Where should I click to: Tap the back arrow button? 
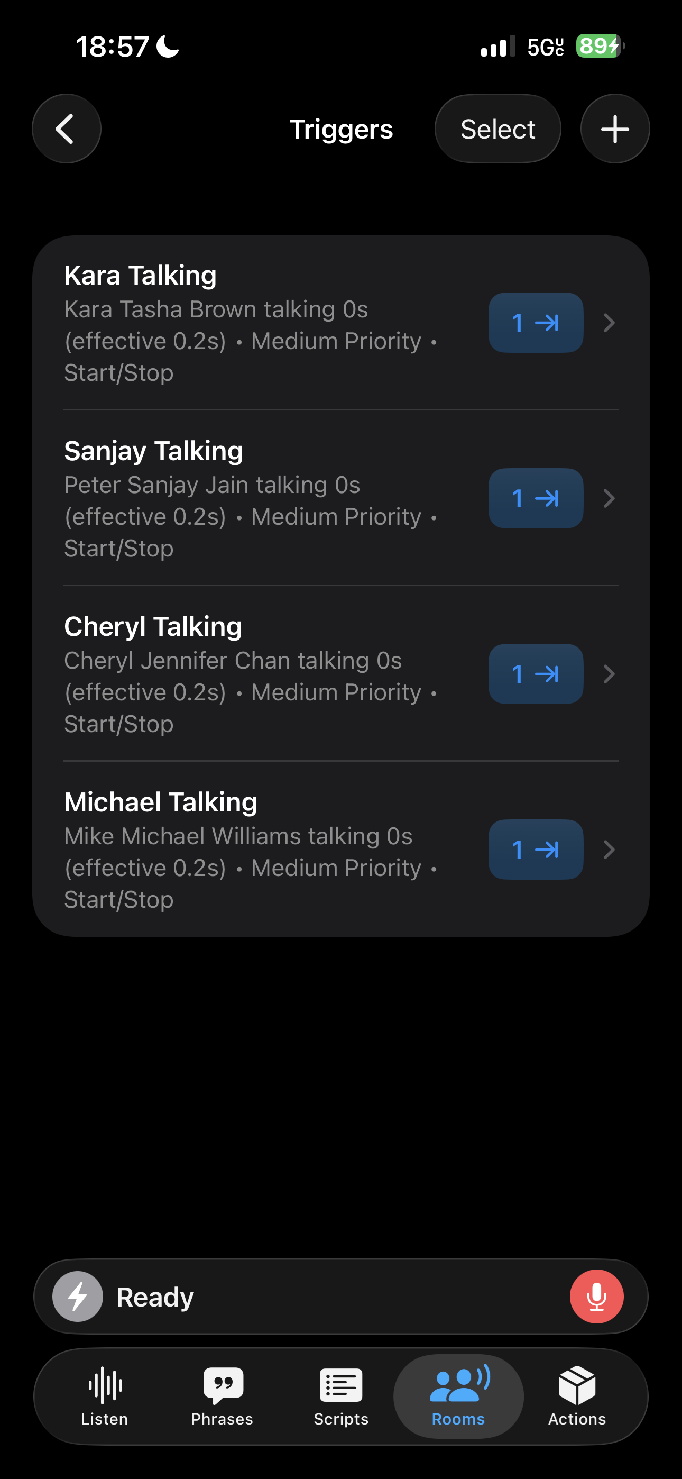coord(66,129)
